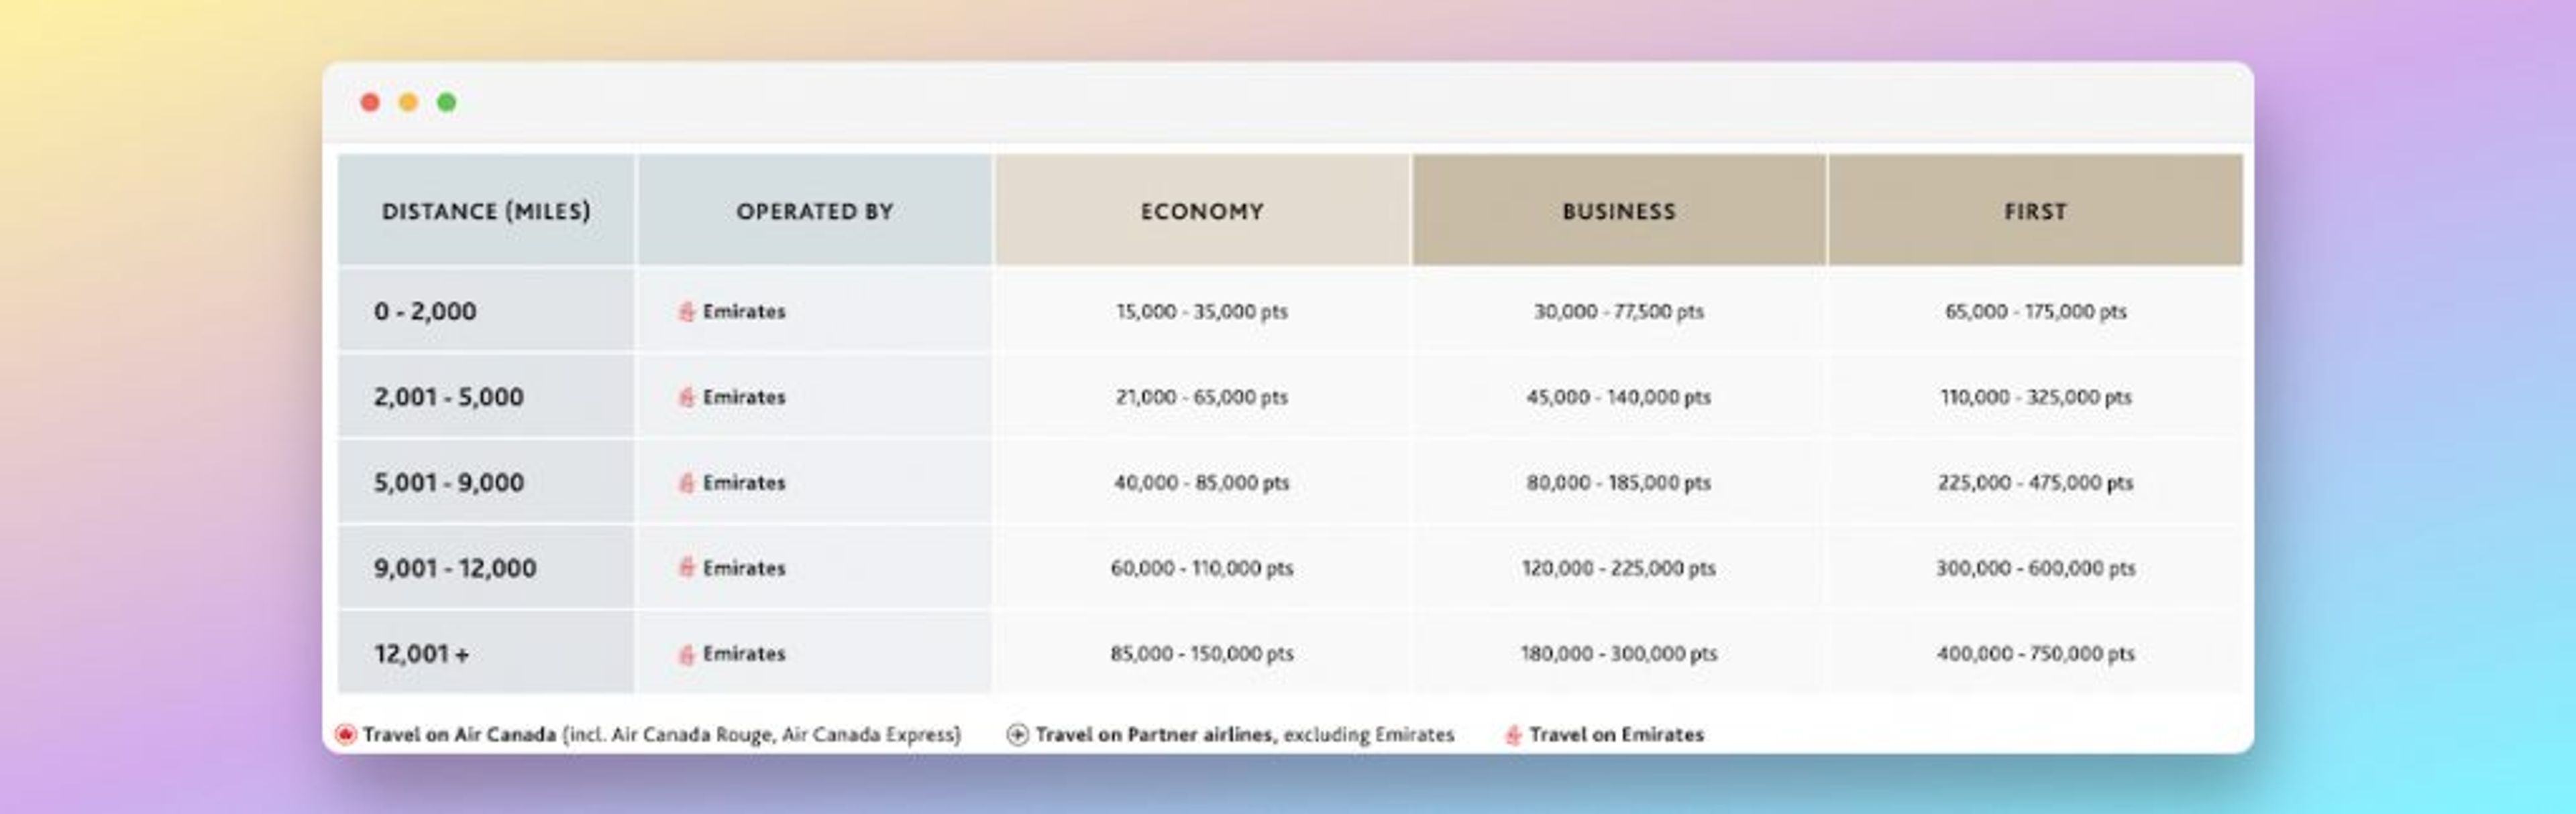Click the 80,000 - 185,000 pts business cell

click(1619, 484)
